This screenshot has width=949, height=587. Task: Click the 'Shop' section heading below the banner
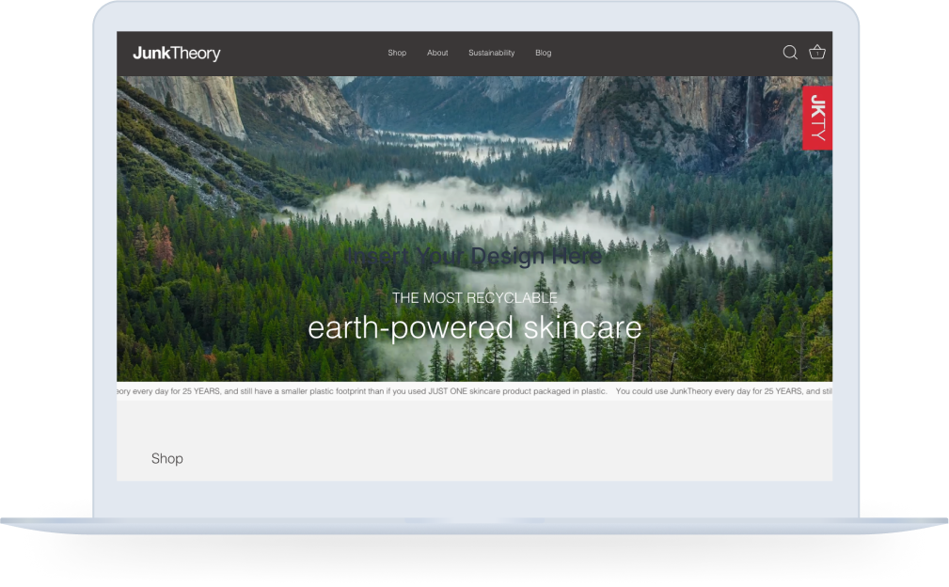coord(167,459)
